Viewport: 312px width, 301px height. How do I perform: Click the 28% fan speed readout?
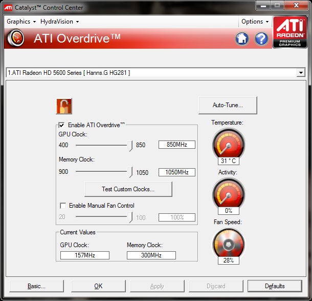tap(229, 260)
